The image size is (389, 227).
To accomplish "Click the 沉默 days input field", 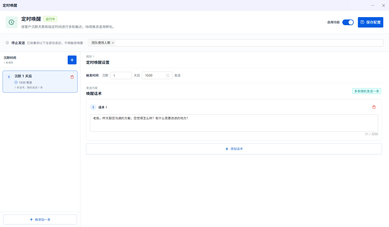I will pyautogui.click(x=121, y=75).
